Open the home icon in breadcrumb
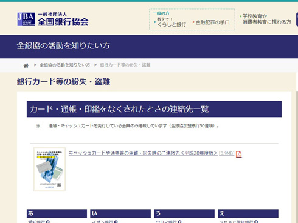Screen dimensions: 298x223 (26, 65)
